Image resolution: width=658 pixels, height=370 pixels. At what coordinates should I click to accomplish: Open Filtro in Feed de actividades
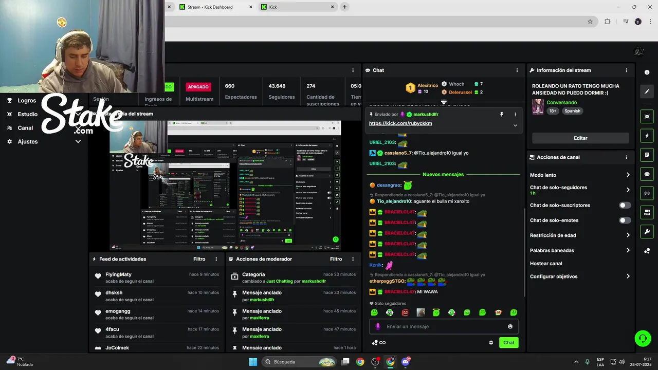[199, 259]
